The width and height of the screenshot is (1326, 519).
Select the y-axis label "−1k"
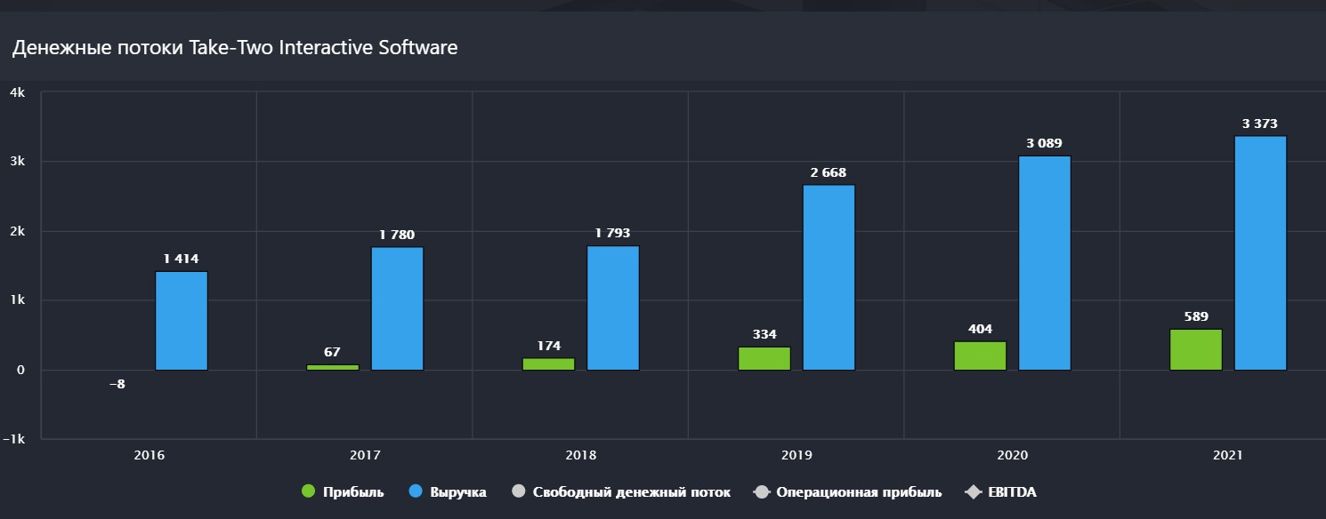(x=13, y=439)
